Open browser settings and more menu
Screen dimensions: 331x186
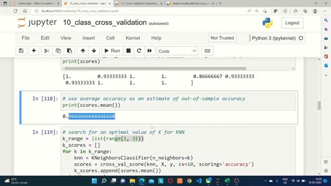click(x=325, y=11)
